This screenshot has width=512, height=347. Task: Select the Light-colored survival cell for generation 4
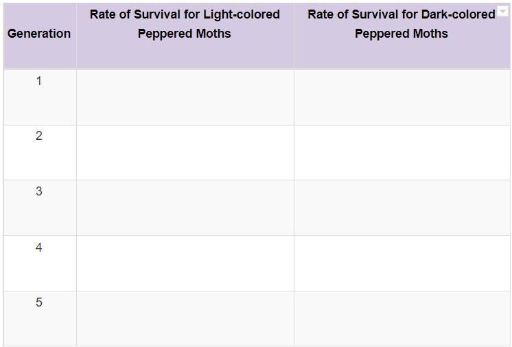pyautogui.click(x=185, y=263)
